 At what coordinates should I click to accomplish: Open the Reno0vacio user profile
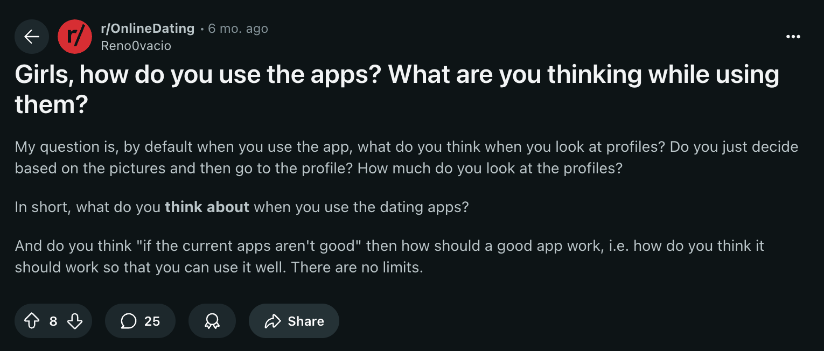[136, 46]
